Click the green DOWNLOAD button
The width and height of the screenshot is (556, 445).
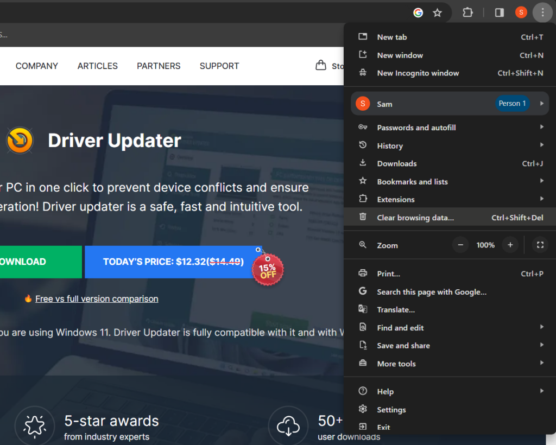(24, 262)
